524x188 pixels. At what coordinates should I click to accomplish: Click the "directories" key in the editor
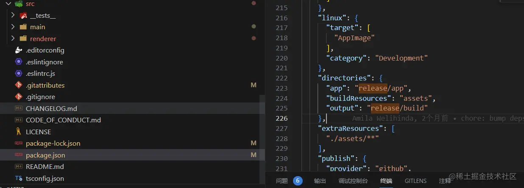pyautogui.click(x=344, y=78)
